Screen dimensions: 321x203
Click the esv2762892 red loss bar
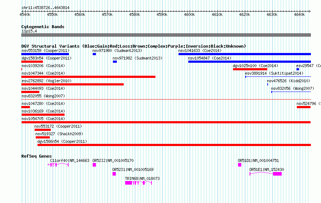click(72, 84)
